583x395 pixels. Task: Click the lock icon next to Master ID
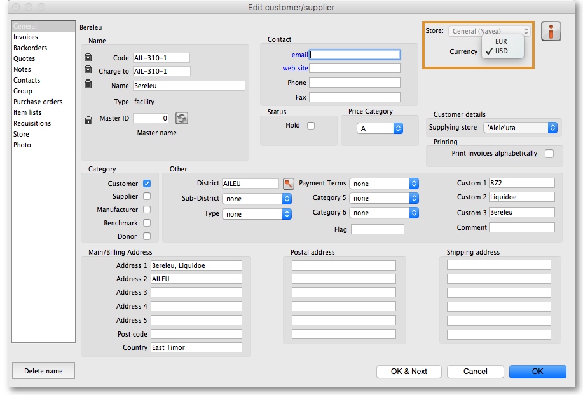coord(88,119)
